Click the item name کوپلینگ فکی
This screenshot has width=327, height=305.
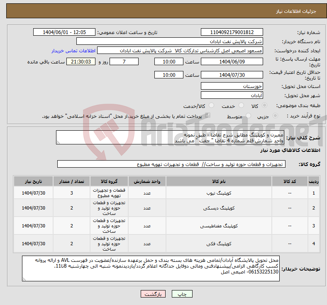219,244
